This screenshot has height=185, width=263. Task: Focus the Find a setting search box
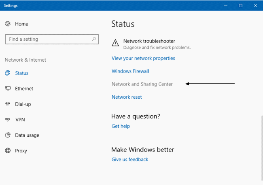coord(52,39)
